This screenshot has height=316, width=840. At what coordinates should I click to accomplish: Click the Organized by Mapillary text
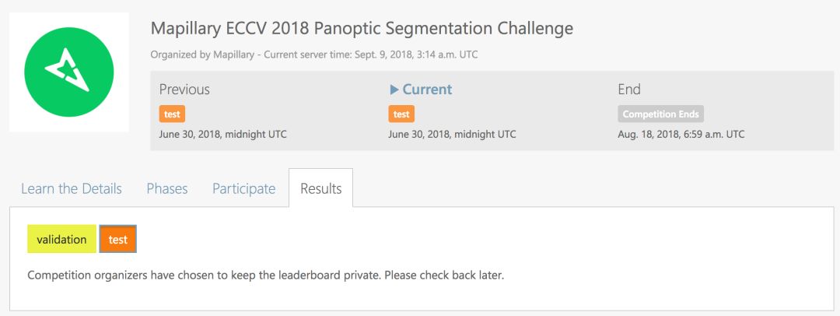tap(205, 54)
